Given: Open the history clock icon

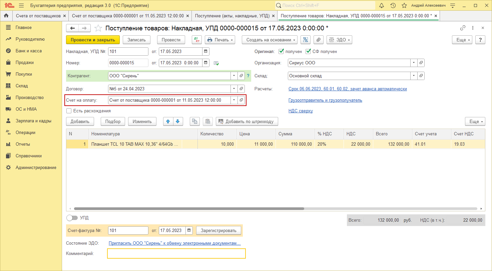Looking at the screenshot, I should (393, 5).
